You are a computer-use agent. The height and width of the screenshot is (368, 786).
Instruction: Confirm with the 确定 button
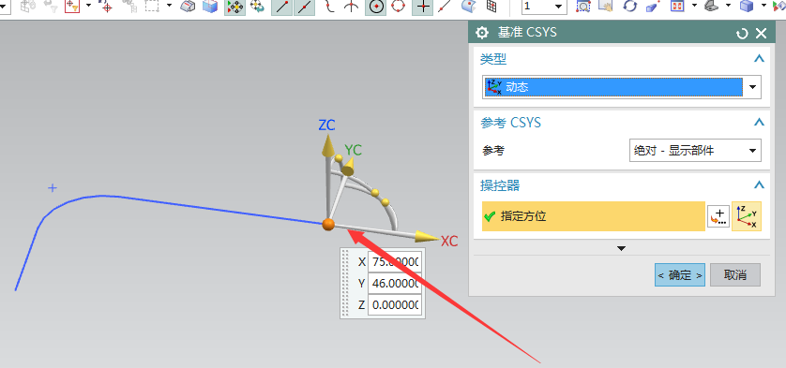coord(680,275)
